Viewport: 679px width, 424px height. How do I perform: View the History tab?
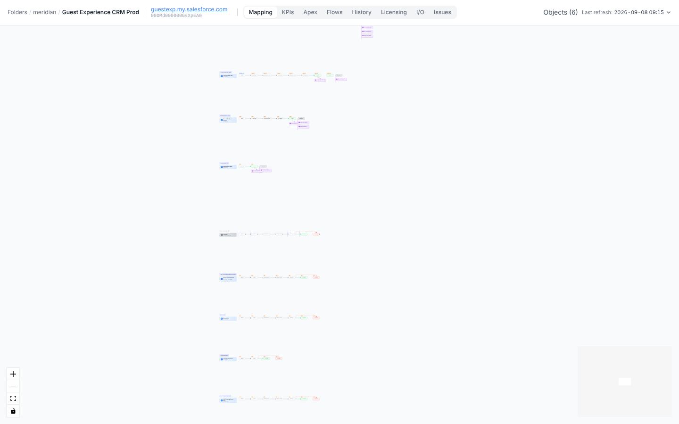pyautogui.click(x=362, y=12)
